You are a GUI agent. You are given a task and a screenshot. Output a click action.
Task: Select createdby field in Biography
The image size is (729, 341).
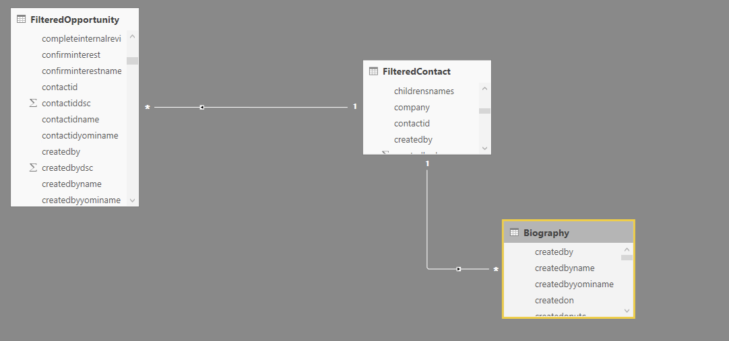[x=554, y=252]
